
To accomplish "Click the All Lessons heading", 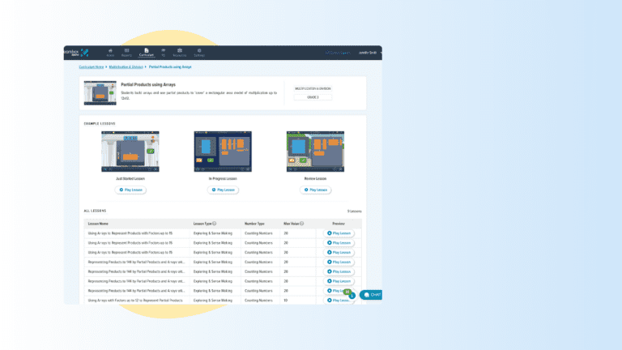I will (x=96, y=211).
